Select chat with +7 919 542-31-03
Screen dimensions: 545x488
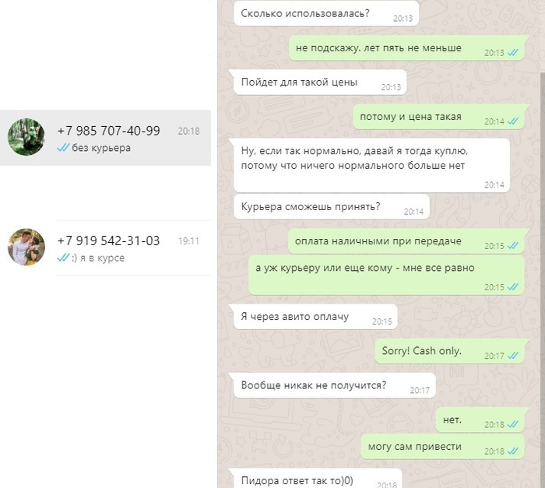105,248
